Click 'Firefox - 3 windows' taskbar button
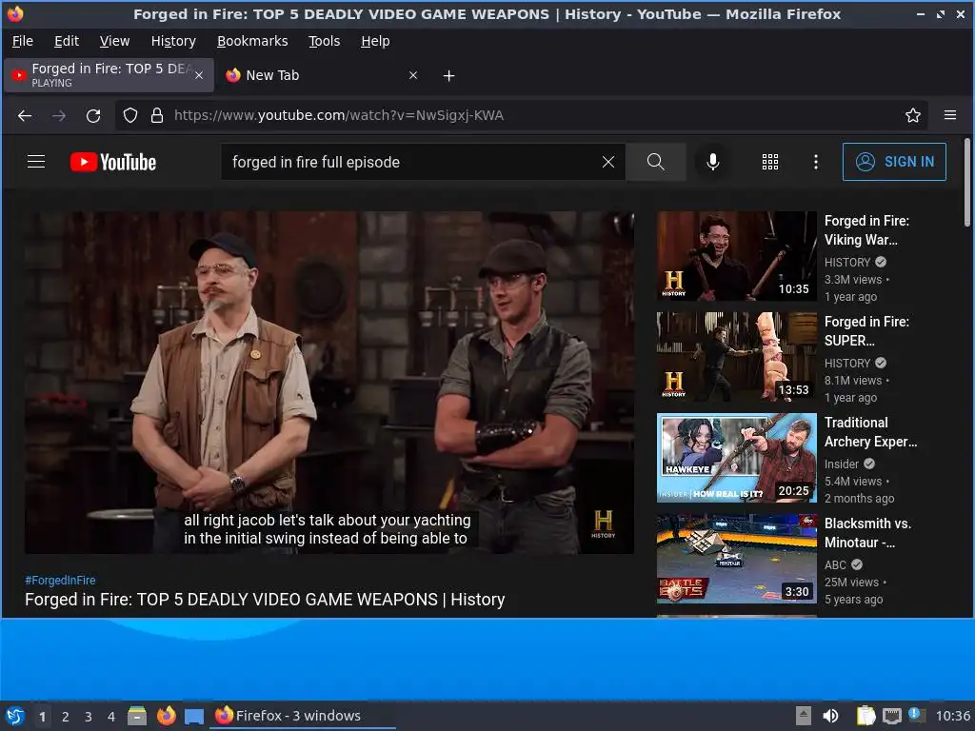The height and width of the screenshot is (731, 975). point(304,716)
